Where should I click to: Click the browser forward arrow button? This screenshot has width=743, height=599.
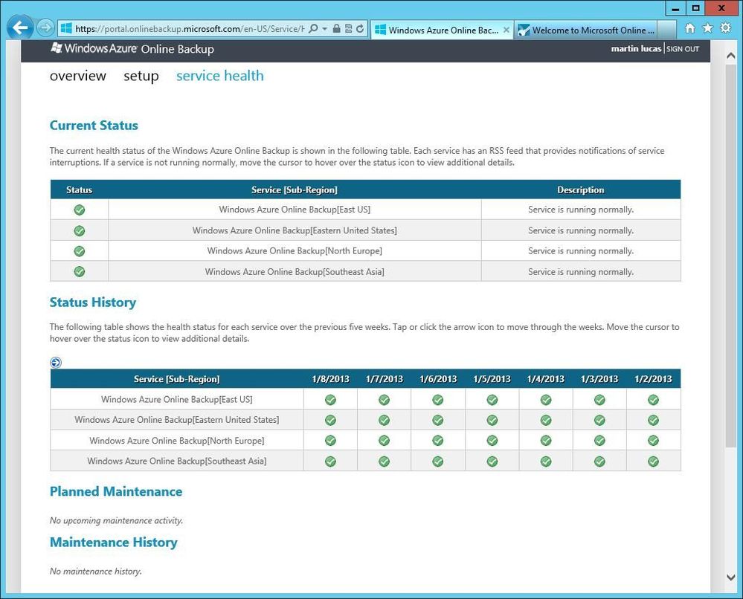coord(45,28)
